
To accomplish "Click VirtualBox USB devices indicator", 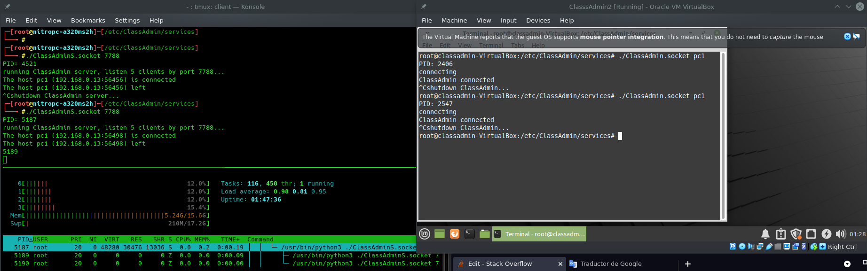I will tap(769, 247).
